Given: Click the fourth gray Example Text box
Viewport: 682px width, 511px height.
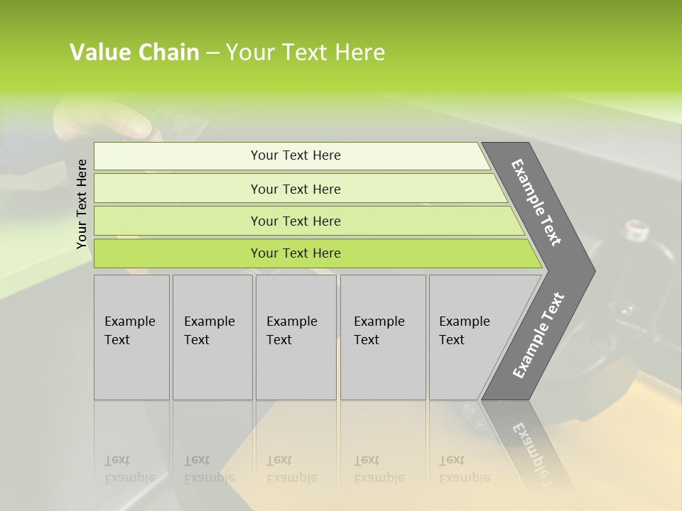Looking at the screenshot, I should pos(383,337).
